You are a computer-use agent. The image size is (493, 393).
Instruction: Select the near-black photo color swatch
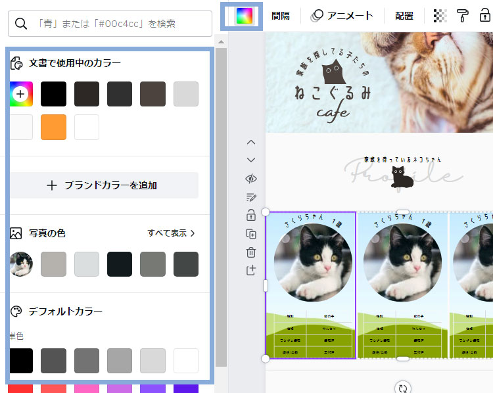coord(120,264)
